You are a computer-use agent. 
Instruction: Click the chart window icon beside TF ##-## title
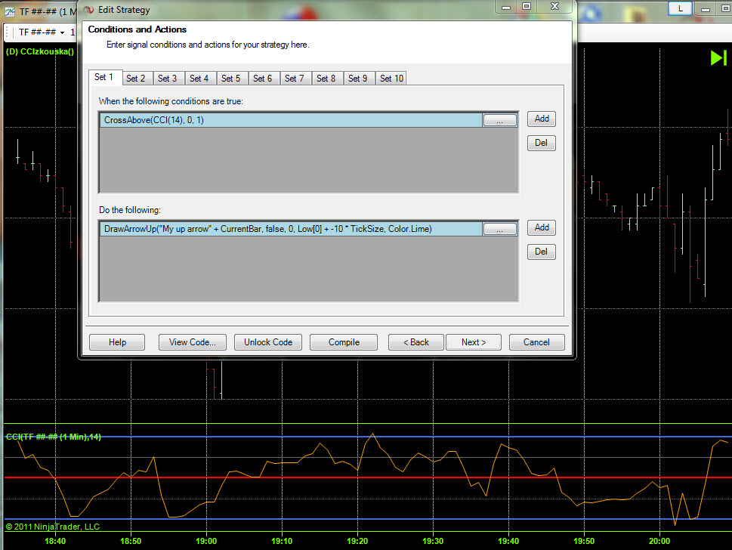point(8,10)
